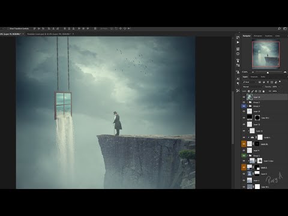Hide the bottom Color Fill 1 layer
Screen dimensions: 288x216
(x=244, y=187)
